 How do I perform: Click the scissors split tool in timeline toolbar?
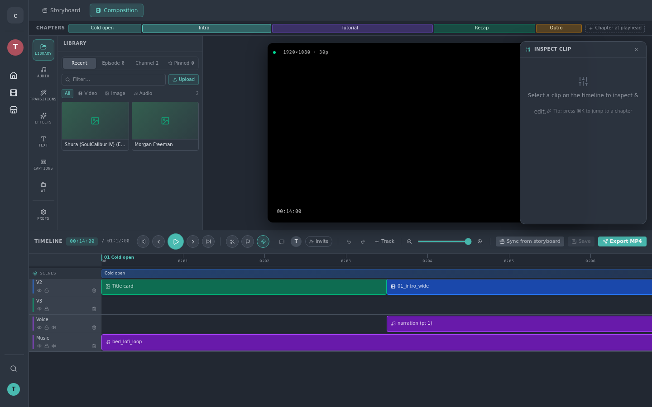coord(232,241)
